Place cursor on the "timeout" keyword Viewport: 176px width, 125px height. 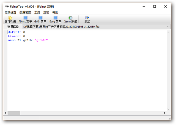(x=15, y=36)
